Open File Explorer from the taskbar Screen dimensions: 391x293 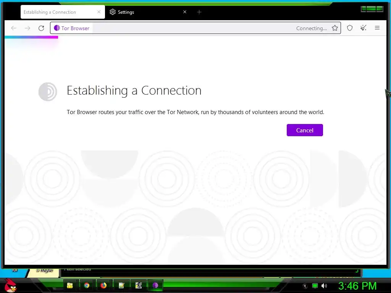point(70,285)
